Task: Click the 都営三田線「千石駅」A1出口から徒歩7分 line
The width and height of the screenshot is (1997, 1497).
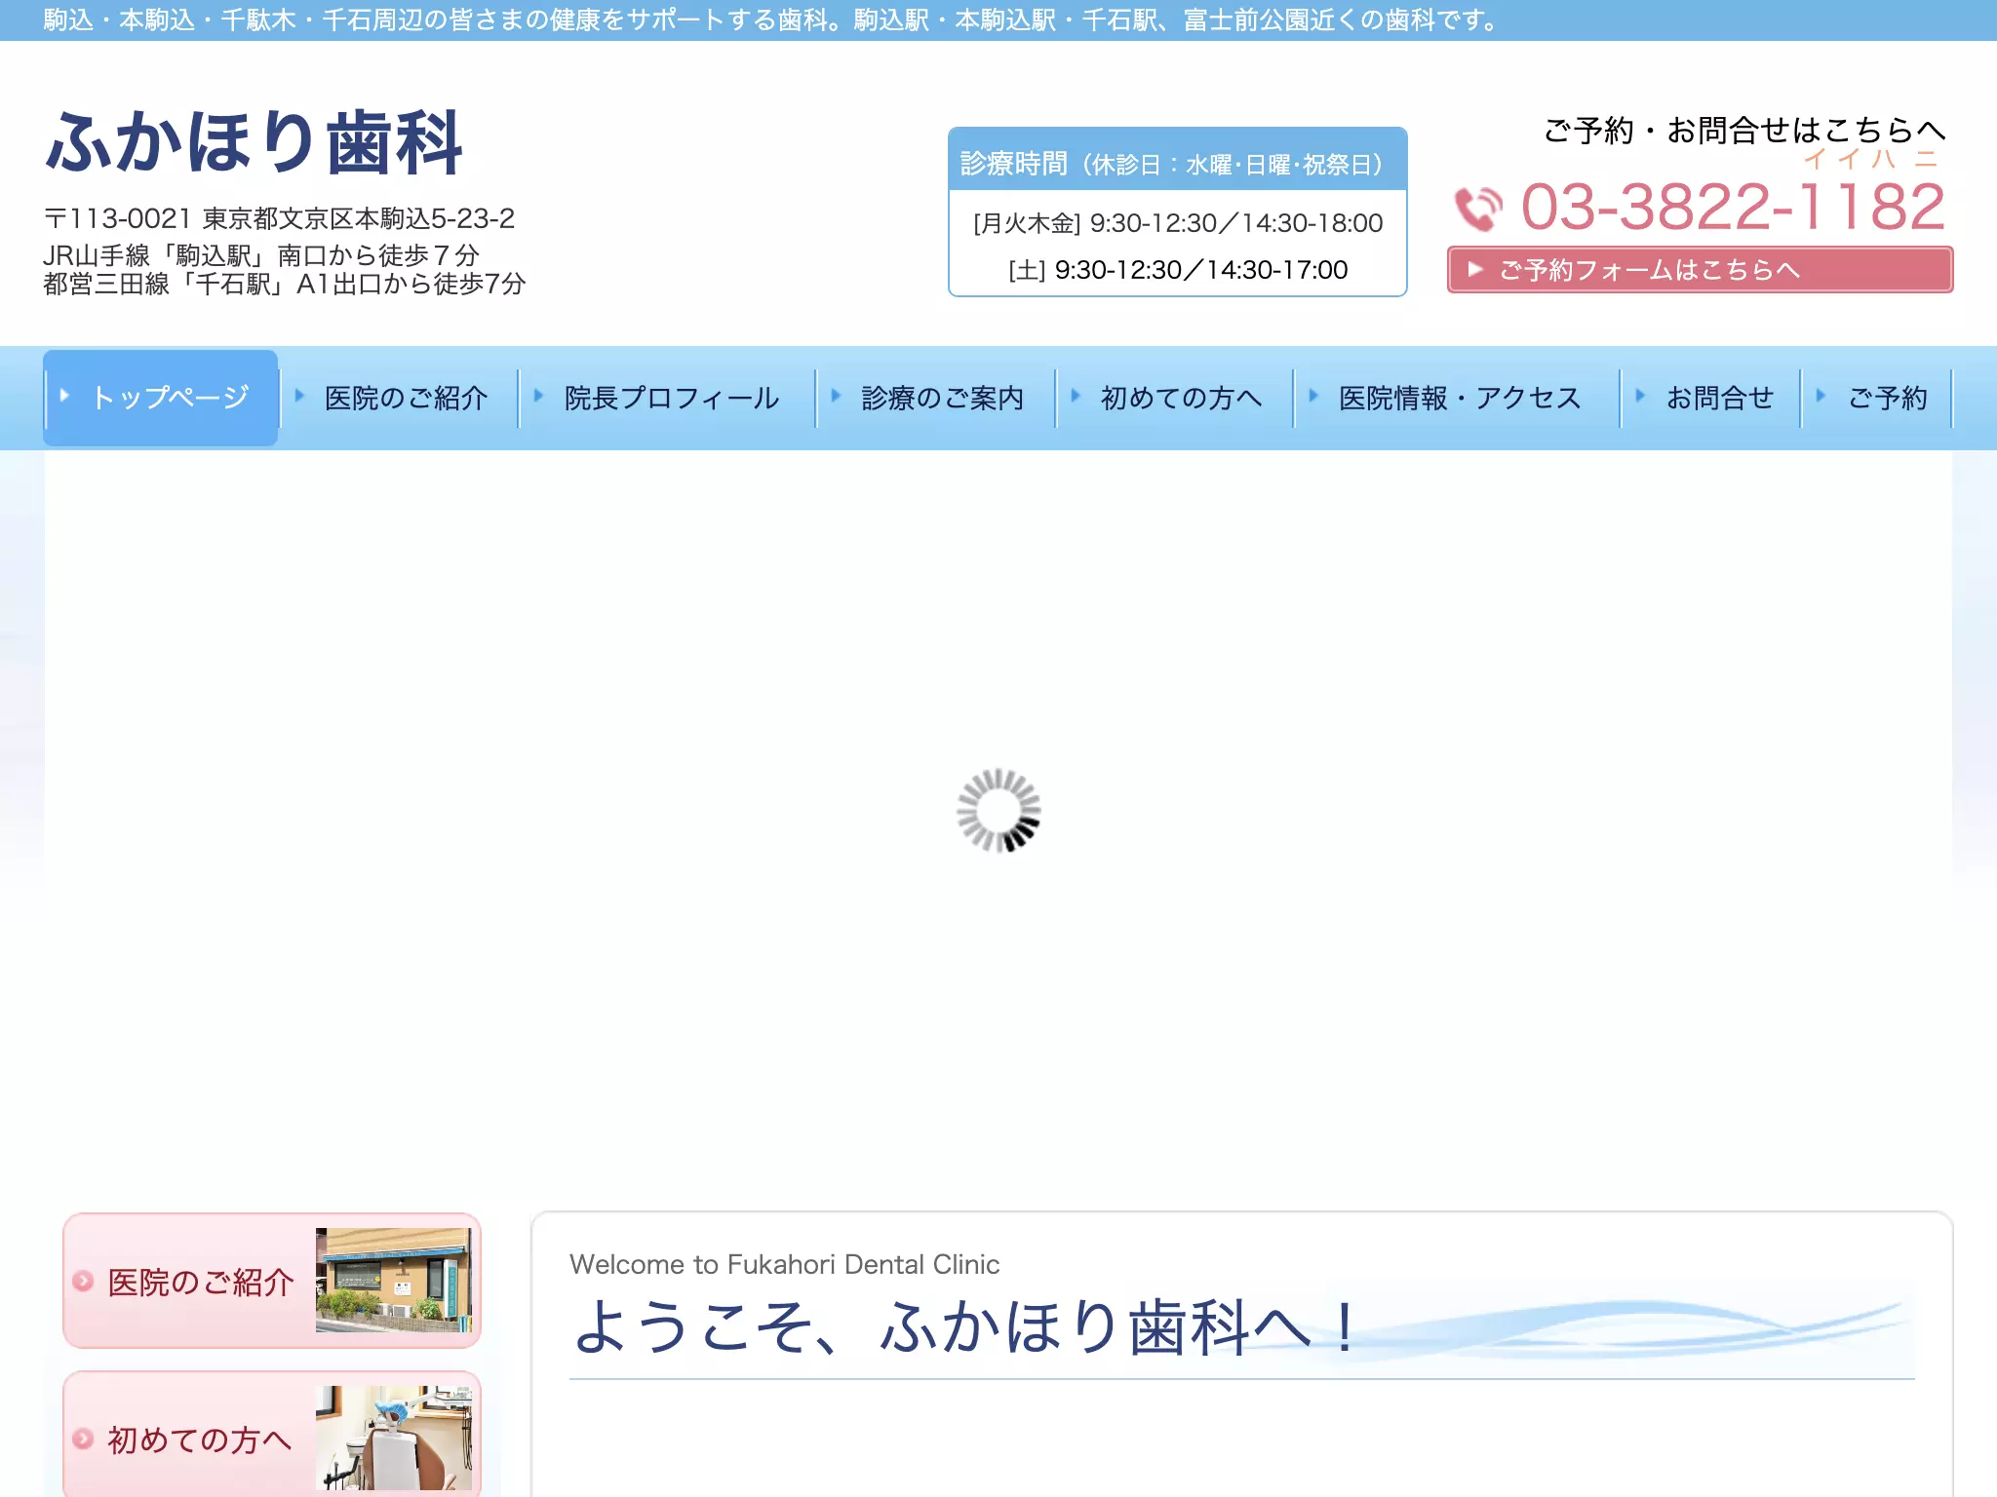Action: (x=285, y=284)
